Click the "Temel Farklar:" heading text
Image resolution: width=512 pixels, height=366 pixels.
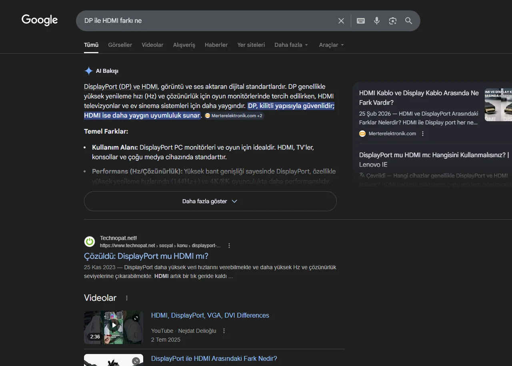point(106,131)
